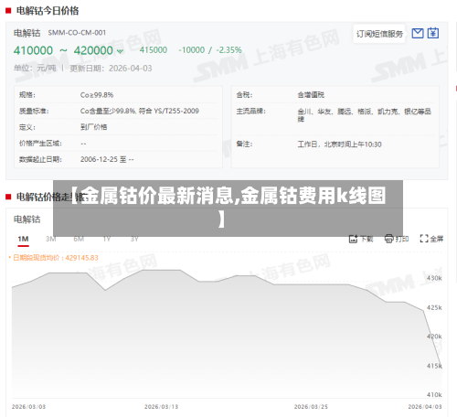Click the remark 工作日,北京时间上午10:30
The width and height of the screenshot is (457, 417).
point(339,144)
